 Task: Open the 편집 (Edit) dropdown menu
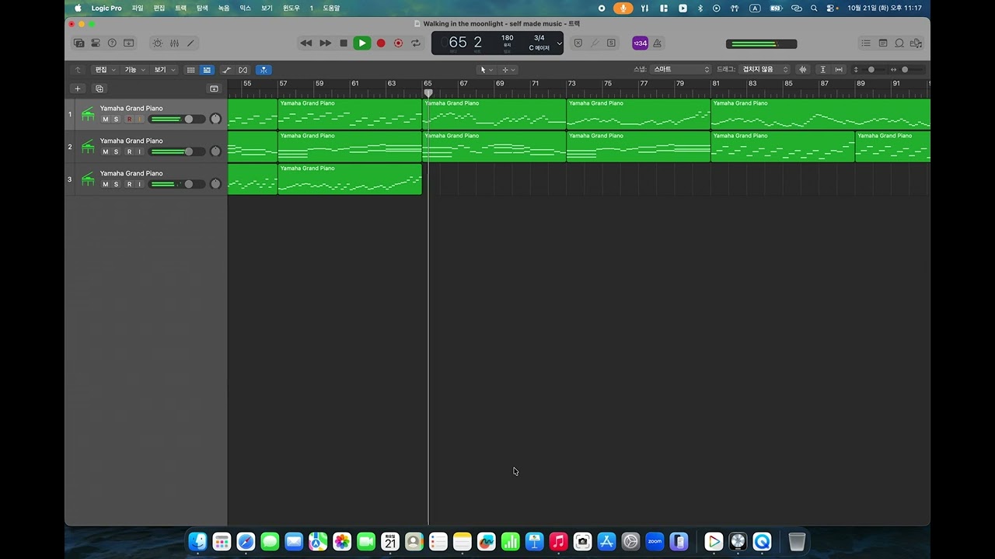coord(106,70)
